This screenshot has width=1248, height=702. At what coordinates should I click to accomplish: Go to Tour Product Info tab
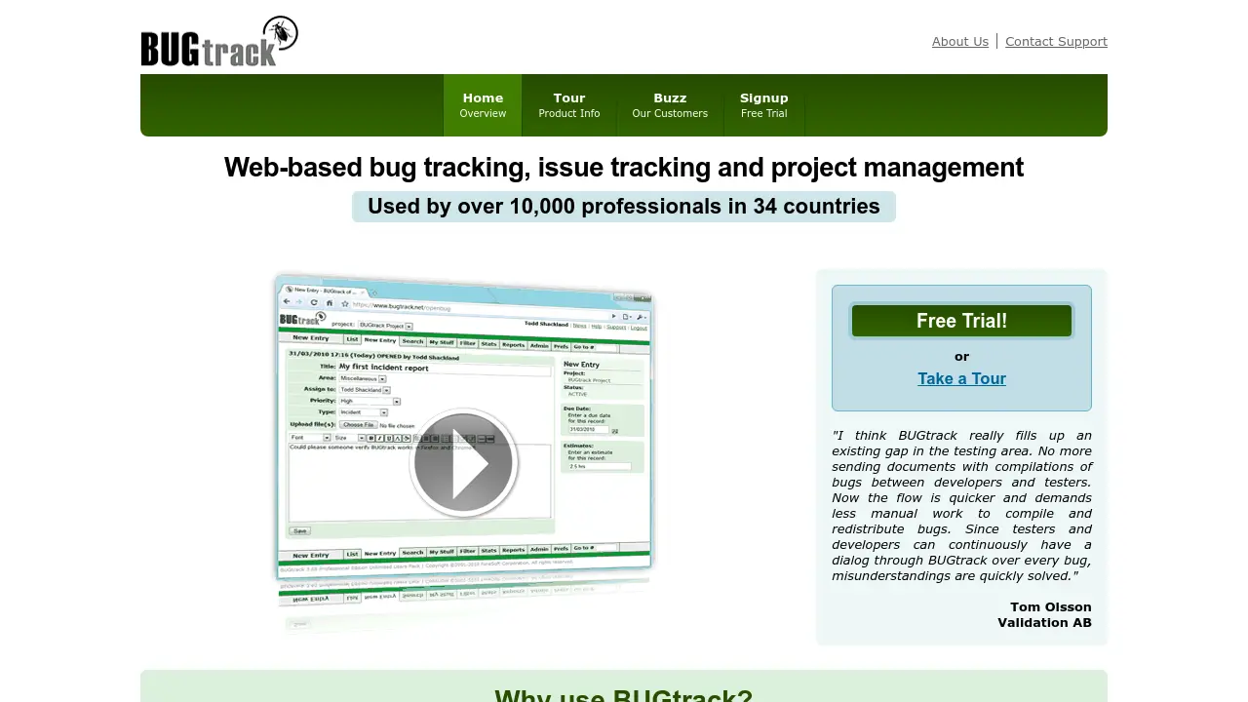569,105
